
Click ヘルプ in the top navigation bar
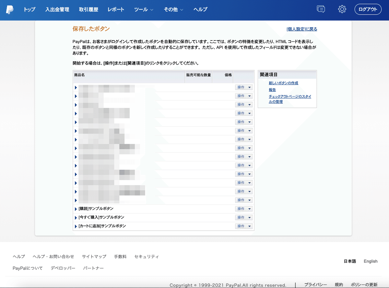200,10
